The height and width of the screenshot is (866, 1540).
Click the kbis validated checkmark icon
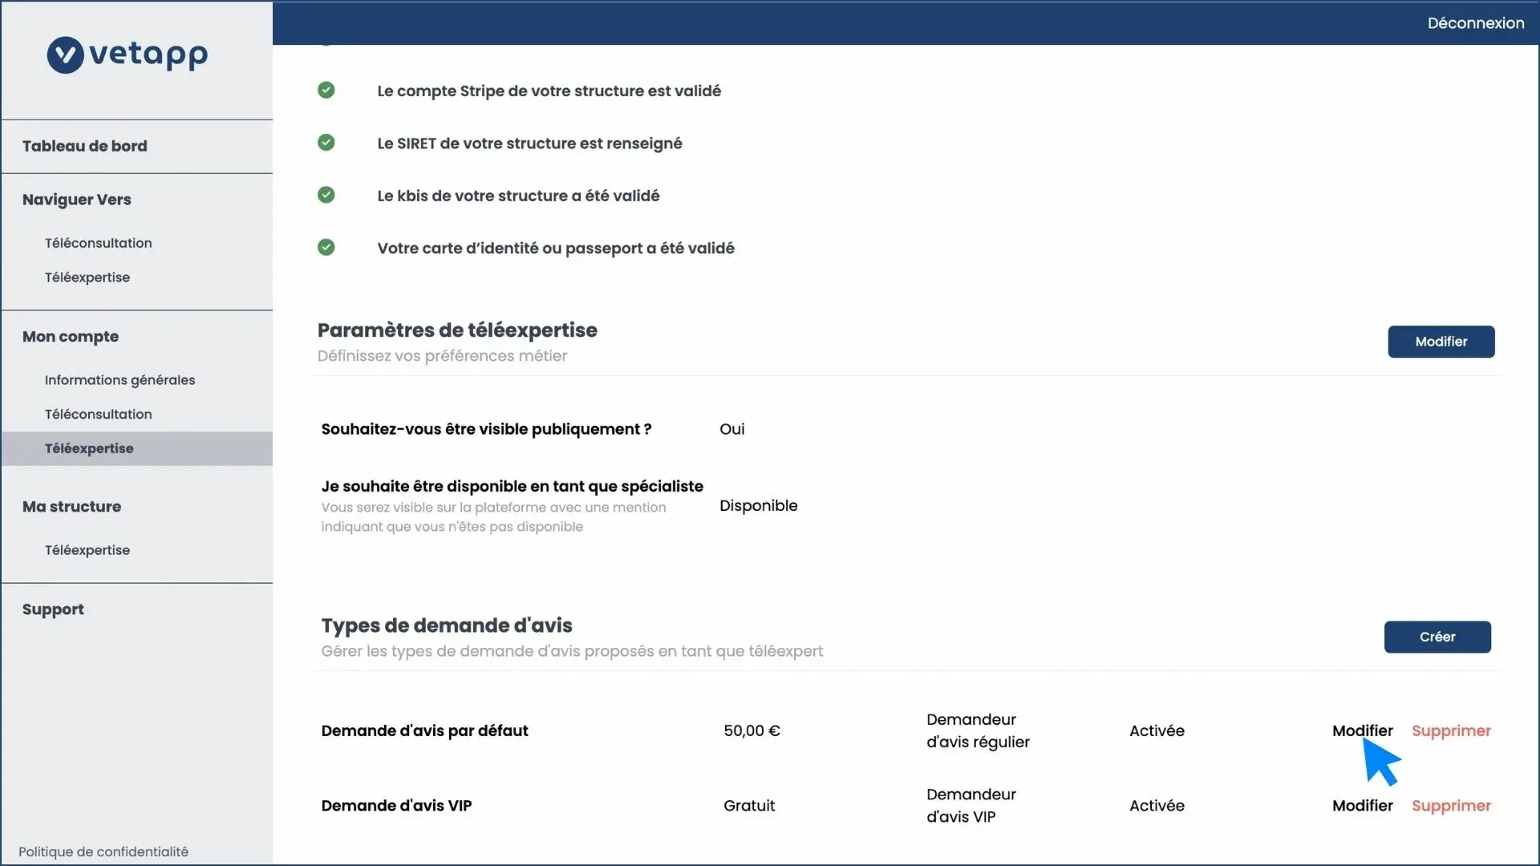coord(326,195)
